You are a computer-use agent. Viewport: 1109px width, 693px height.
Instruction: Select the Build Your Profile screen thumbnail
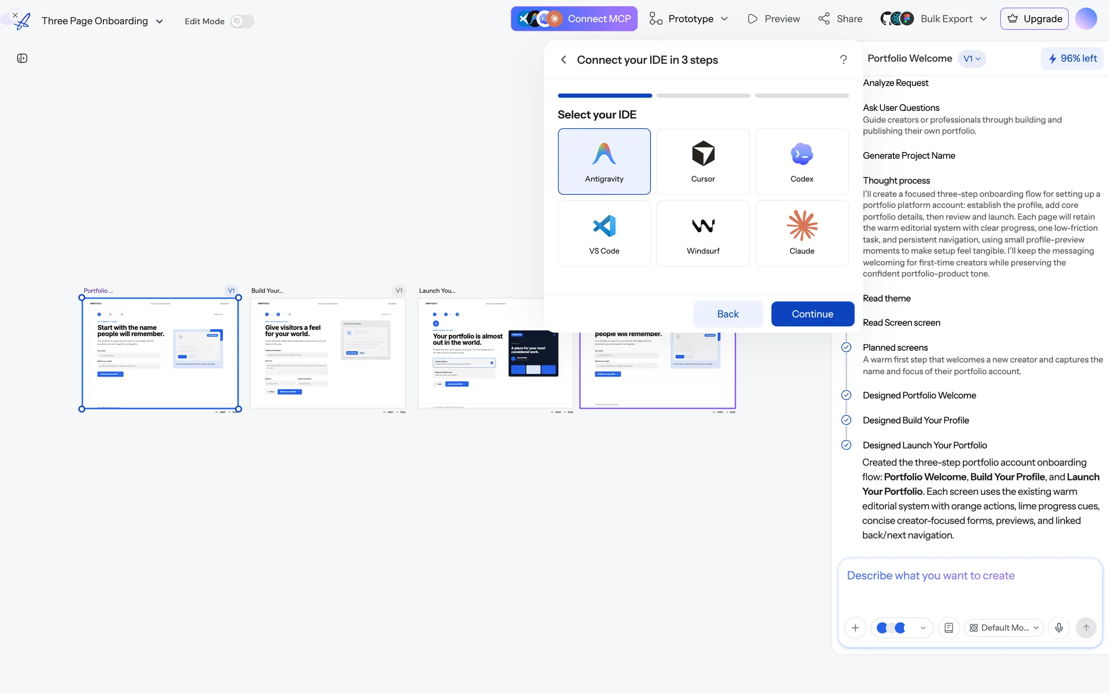(328, 353)
